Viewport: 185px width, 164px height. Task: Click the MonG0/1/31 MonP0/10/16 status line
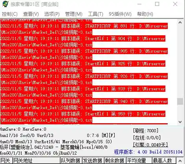tap(38, 153)
